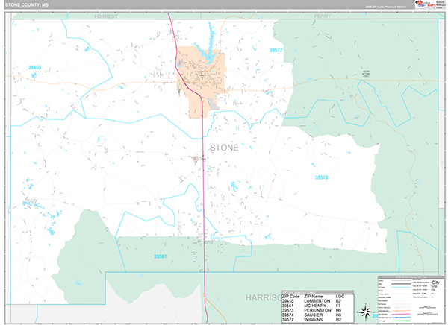Click the ZIP code 39577 label
Image resolution: width=448 pixels, height=325 pixels.
pos(276,50)
